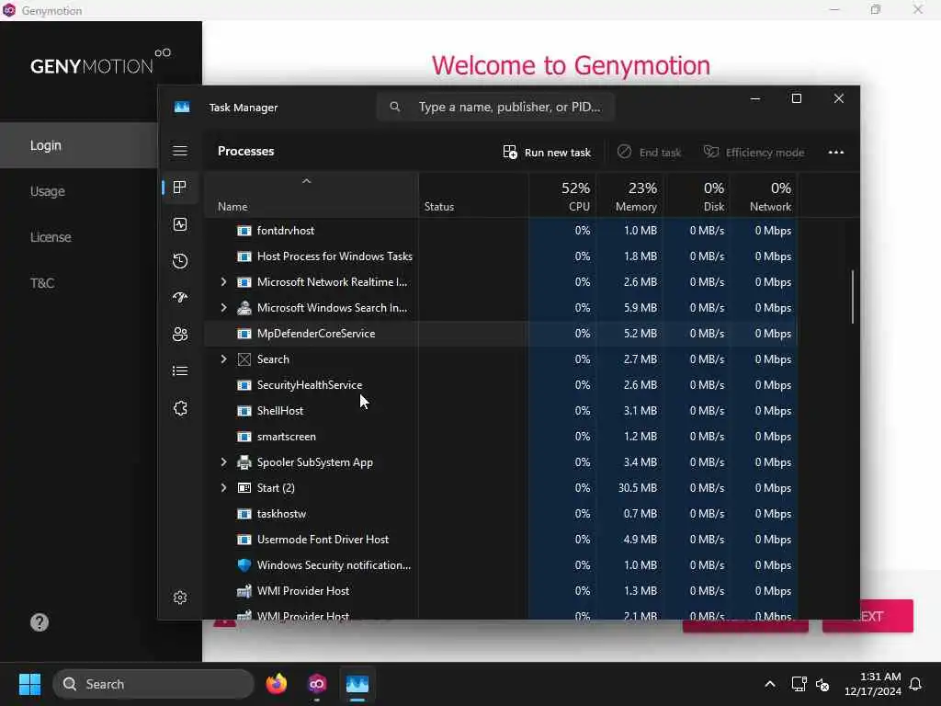Open the Services page icon in sidebar
Image resolution: width=941 pixels, height=706 pixels.
point(180,408)
